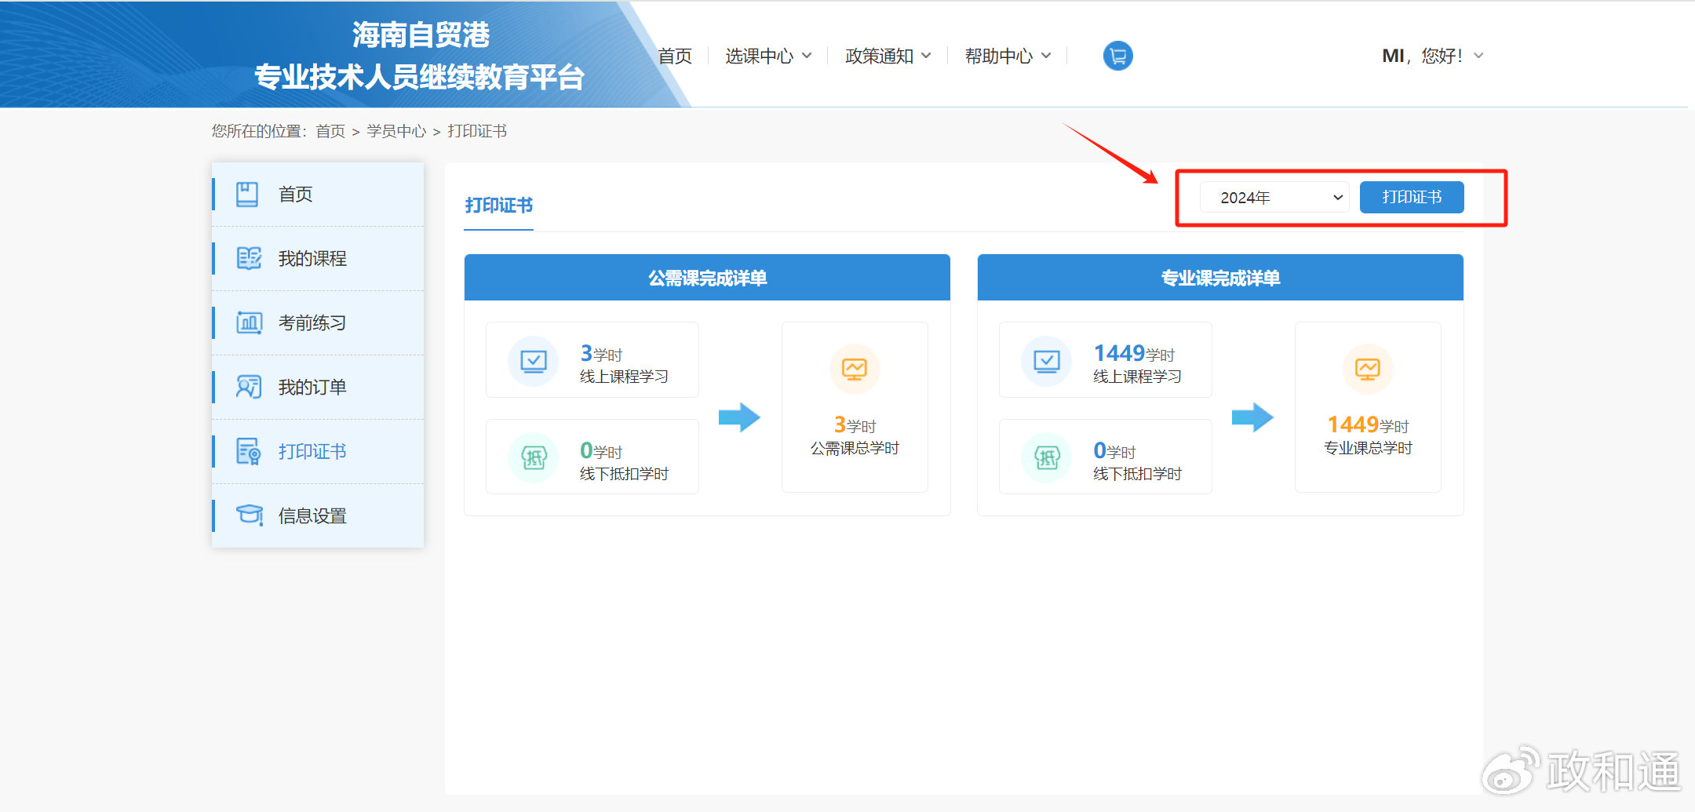Open 首页 in the sidebar
Viewport: 1695px width, 812px height.
point(318,194)
